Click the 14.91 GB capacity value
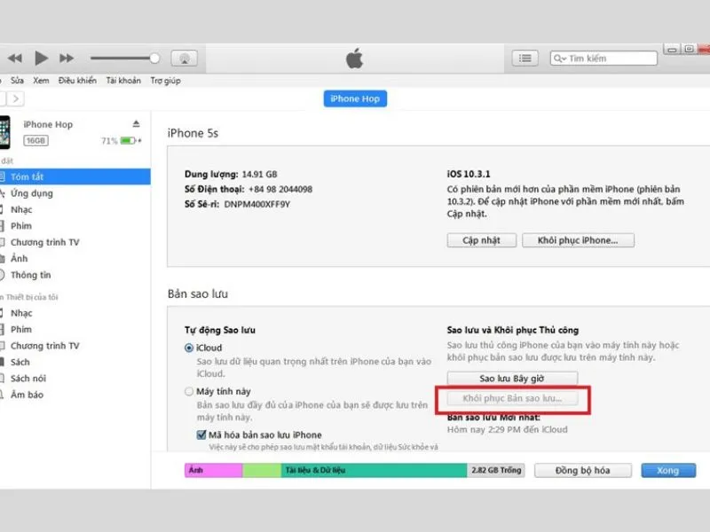 259,174
